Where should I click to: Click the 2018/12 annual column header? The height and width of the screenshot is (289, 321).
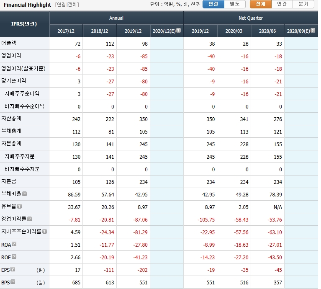pyautogui.click(x=100, y=31)
